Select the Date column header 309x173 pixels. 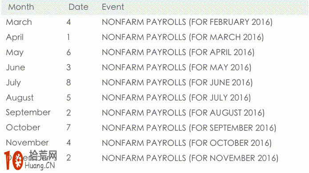click(x=78, y=7)
